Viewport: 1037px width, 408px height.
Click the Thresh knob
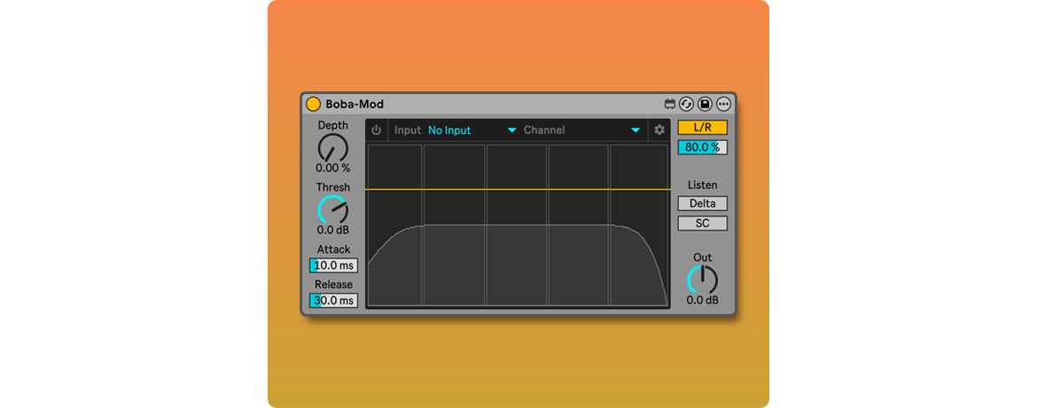click(x=333, y=209)
